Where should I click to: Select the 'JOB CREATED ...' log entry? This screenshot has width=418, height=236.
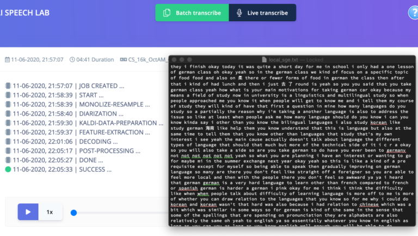click(x=68, y=86)
